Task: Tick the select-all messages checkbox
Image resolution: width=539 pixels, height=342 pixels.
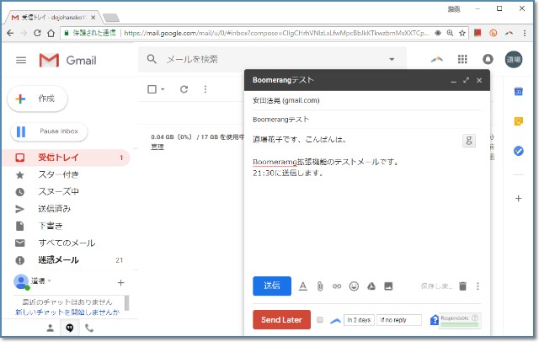Action: click(x=152, y=89)
